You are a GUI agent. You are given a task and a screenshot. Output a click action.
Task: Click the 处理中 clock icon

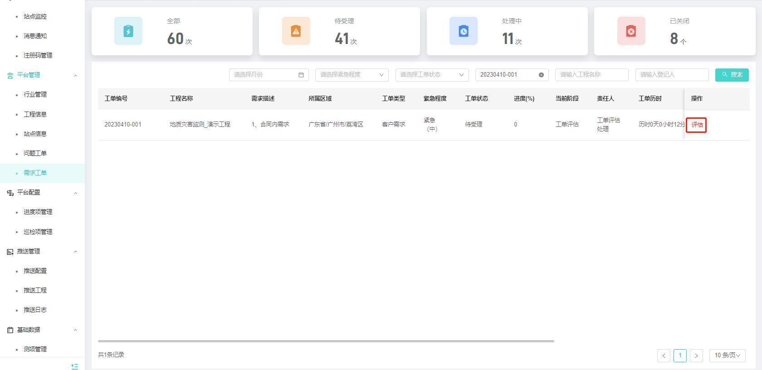(463, 31)
